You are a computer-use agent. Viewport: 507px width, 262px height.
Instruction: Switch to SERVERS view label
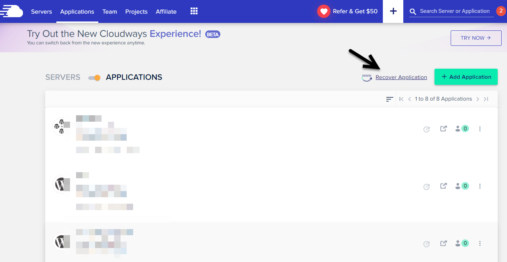tap(63, 77)
